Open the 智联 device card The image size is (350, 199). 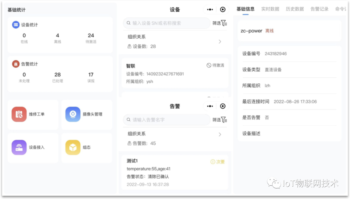coord(175,73)
